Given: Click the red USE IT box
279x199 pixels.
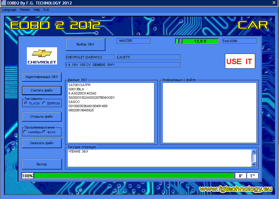Looking at the screenshot, I should point(240,61).
